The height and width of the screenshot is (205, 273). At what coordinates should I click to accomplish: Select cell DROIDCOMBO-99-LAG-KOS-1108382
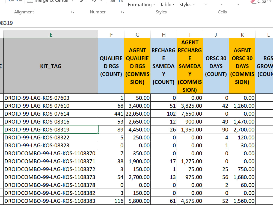coord(51,193)
